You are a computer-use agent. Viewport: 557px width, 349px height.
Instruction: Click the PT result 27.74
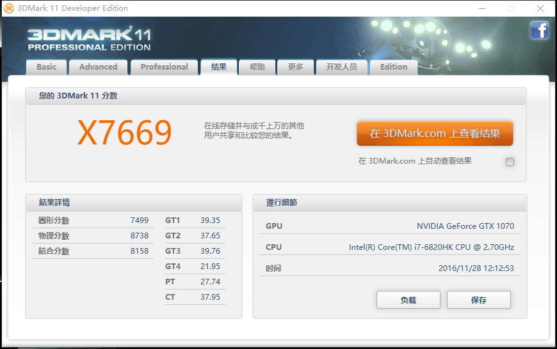click(210, 282)
